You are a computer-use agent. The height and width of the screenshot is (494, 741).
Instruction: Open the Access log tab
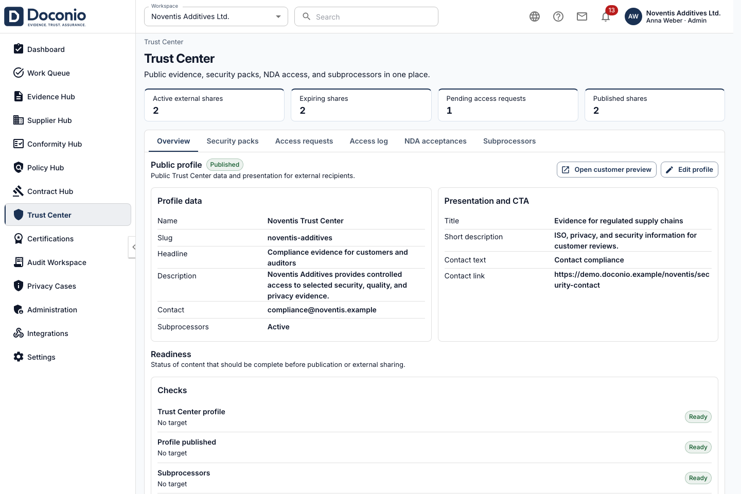tap(369, 141)
